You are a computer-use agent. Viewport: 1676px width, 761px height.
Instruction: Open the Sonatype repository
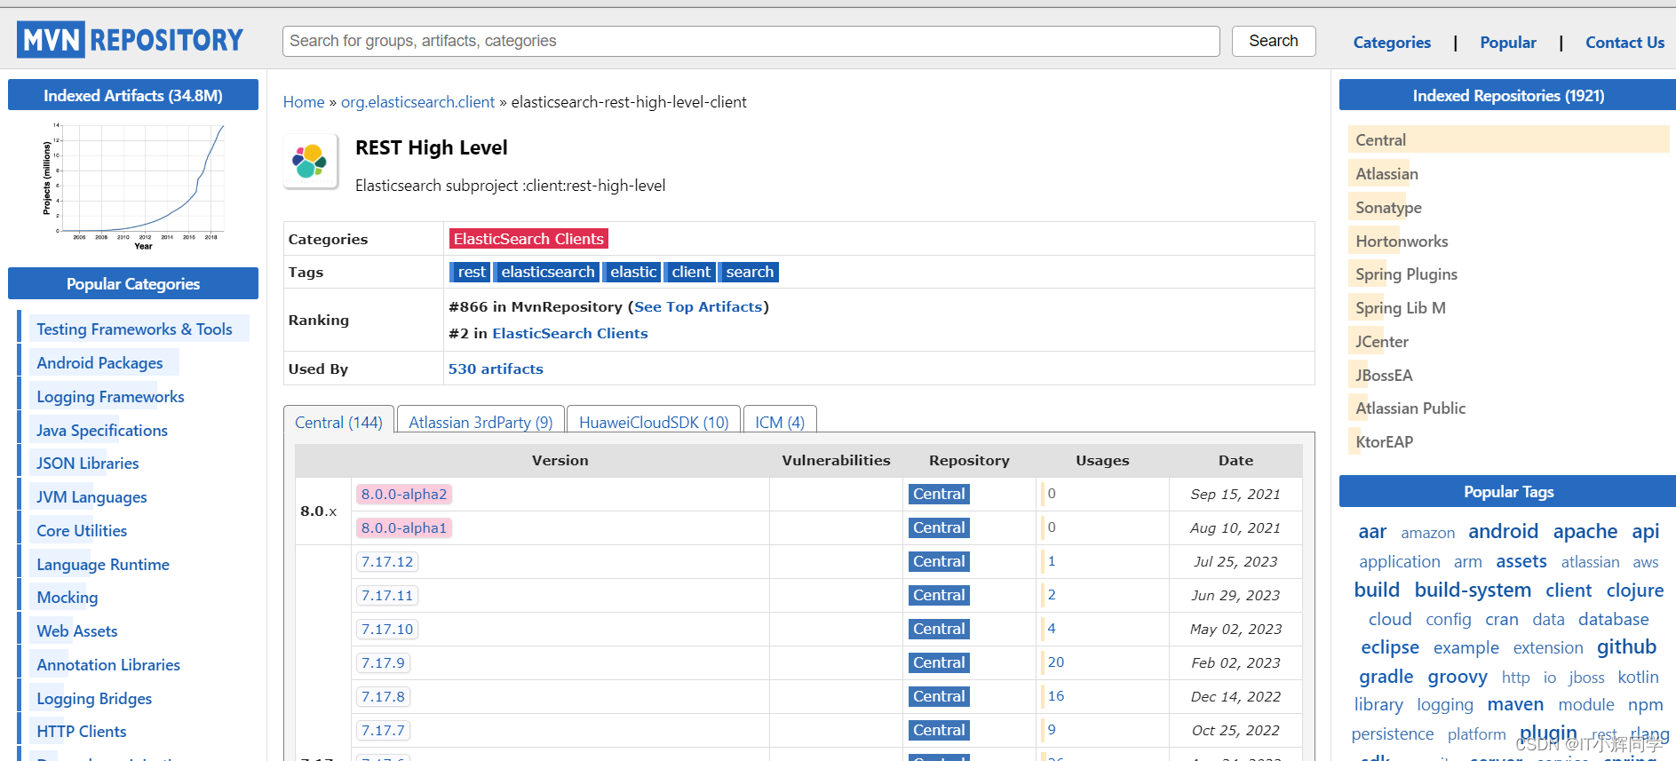[x=1388, y=207]
